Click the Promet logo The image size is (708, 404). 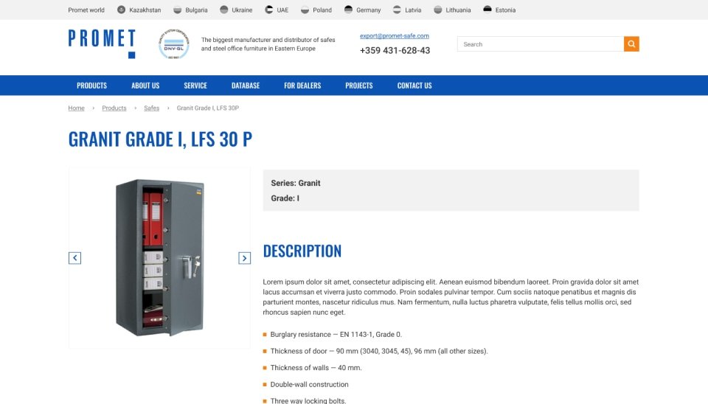[x=102, y=43]
